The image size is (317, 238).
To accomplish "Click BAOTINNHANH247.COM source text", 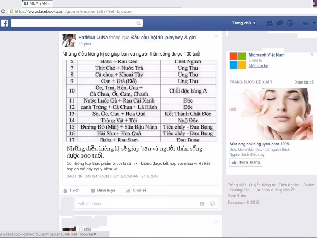I will click(88, 176).
